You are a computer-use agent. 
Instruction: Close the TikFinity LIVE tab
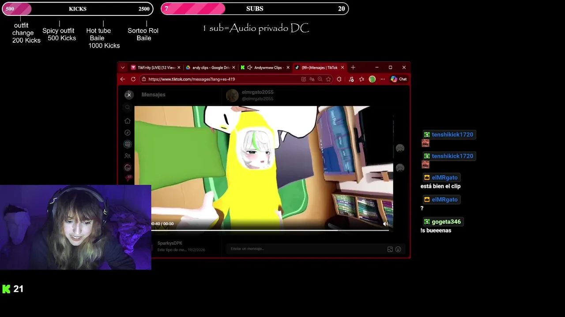tap(179, 67)
